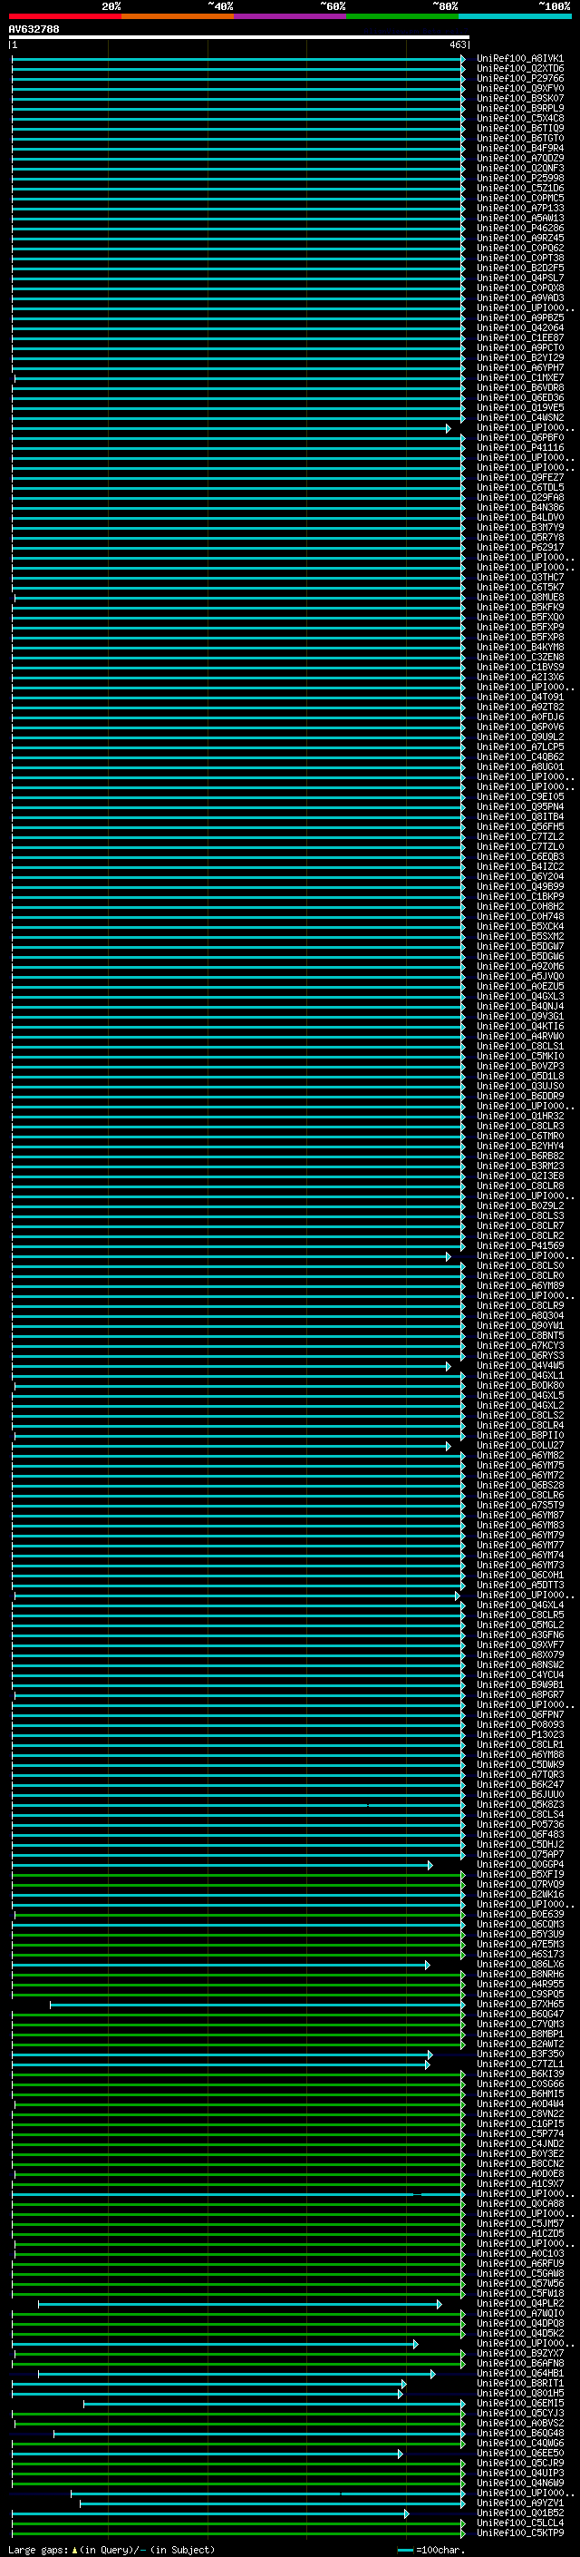Click the UniRef100_B8CCN2 label

click(519, 2163)
